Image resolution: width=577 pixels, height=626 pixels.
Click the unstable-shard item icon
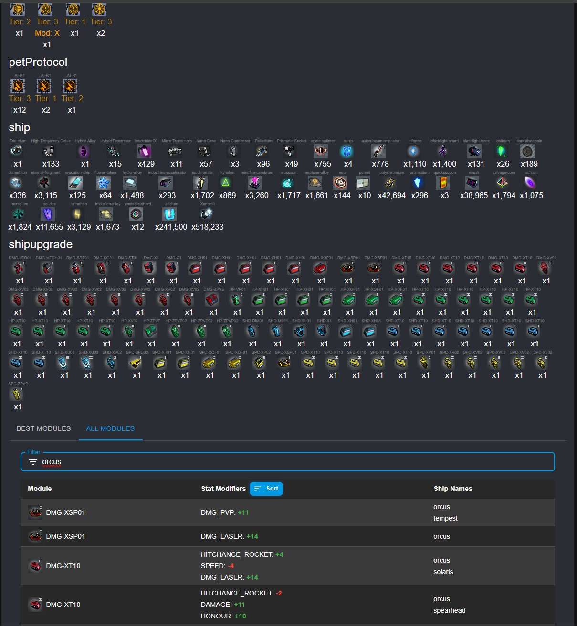click(137, 214)
